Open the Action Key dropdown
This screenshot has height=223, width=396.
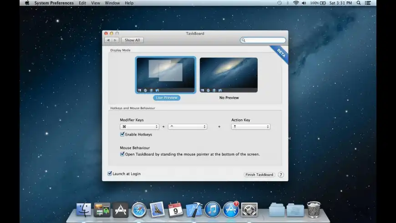pos(250,127)
